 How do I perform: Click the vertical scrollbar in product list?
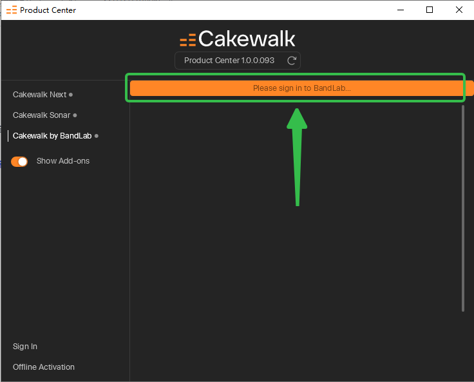[463, 208]
